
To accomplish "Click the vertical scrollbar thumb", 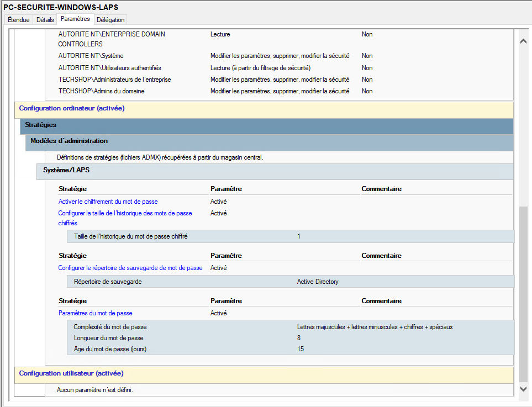I will [x=523, y=294].
